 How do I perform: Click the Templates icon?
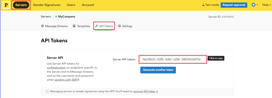74,26
